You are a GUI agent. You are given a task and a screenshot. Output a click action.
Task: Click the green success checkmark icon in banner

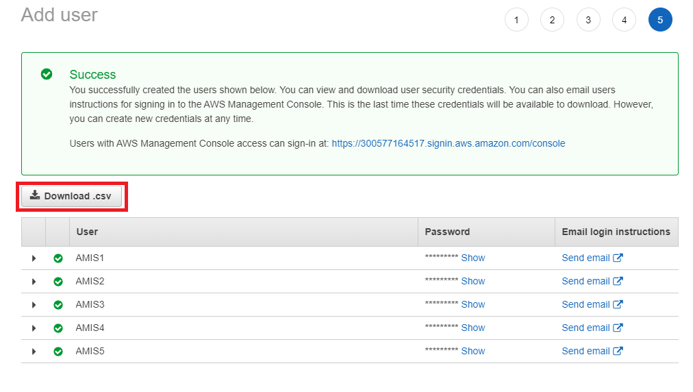47,74
